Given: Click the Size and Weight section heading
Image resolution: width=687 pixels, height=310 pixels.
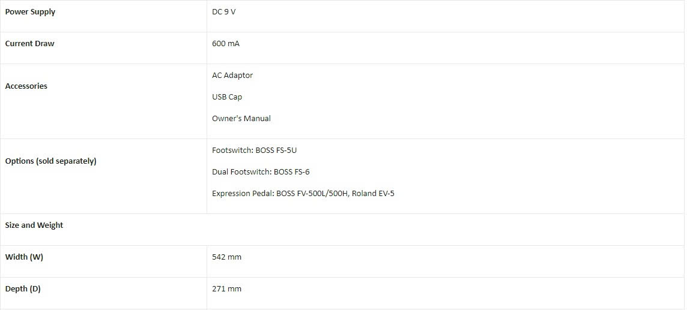Looking at the screenshot, I should point(34,225).
